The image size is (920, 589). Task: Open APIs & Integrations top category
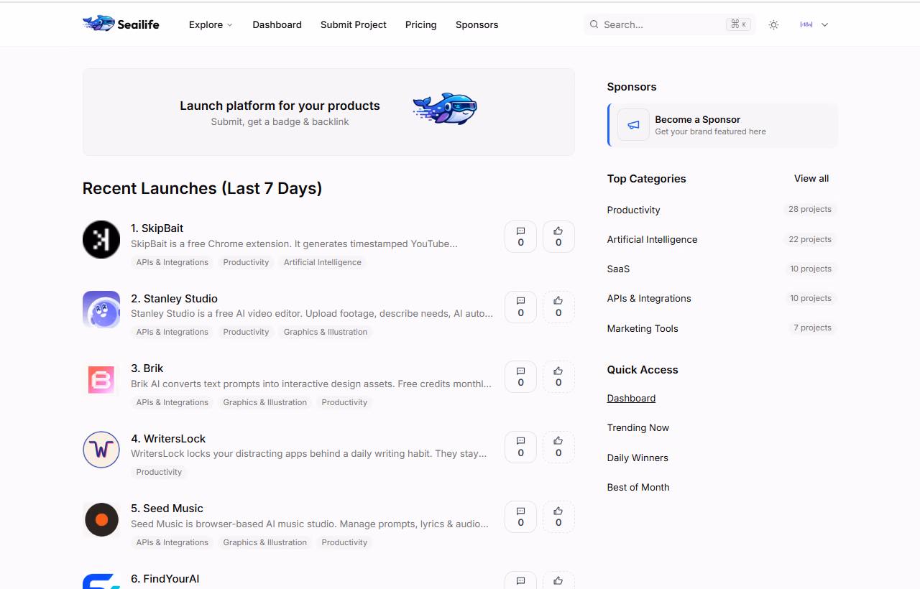(649, 298)
